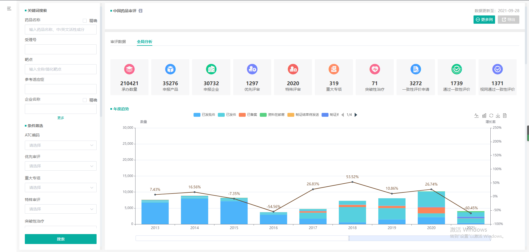Toggle 药品名称 精确 checkbox
Screen dimensions: 529x252
(85, 21)
